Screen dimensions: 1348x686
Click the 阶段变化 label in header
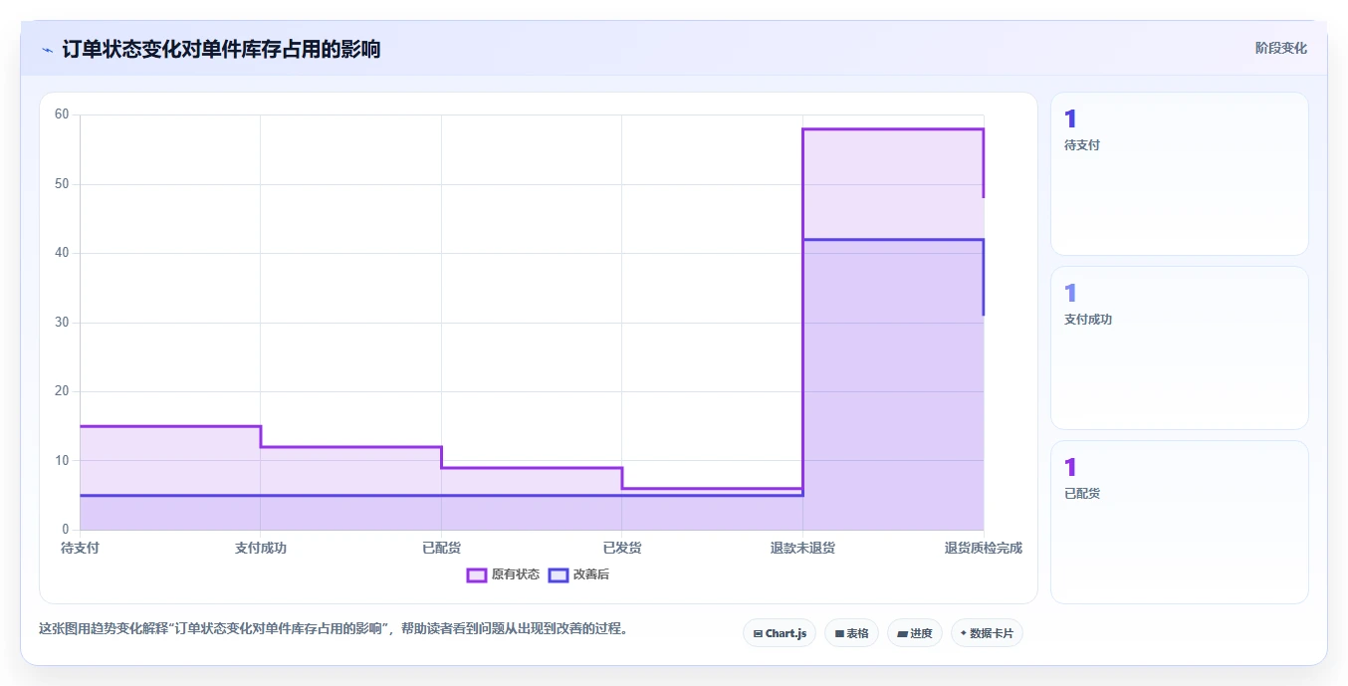(1280, 48)
